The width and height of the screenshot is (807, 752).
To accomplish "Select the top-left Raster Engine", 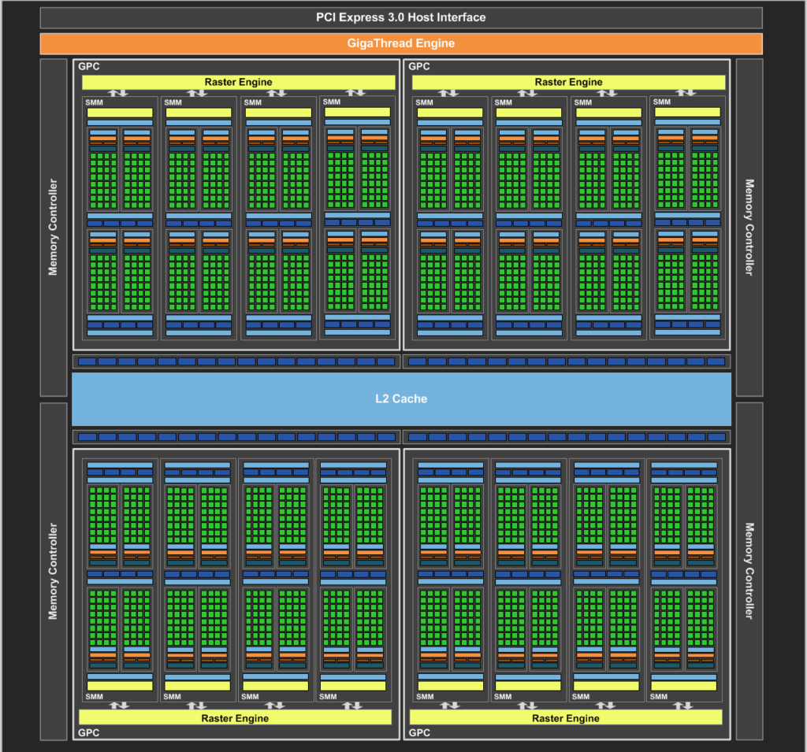I will [237, 81].
